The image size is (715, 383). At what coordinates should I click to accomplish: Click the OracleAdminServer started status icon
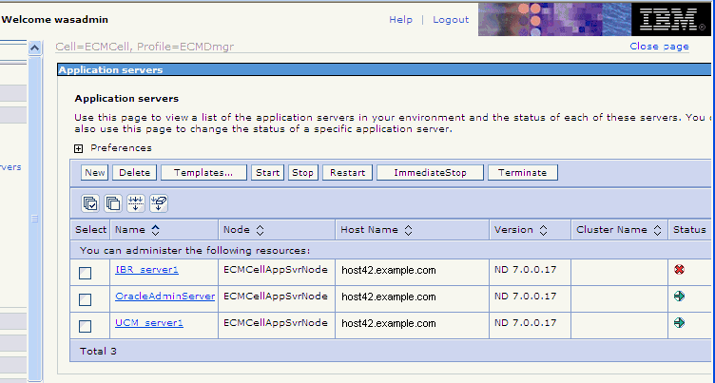tap(679, 296)
